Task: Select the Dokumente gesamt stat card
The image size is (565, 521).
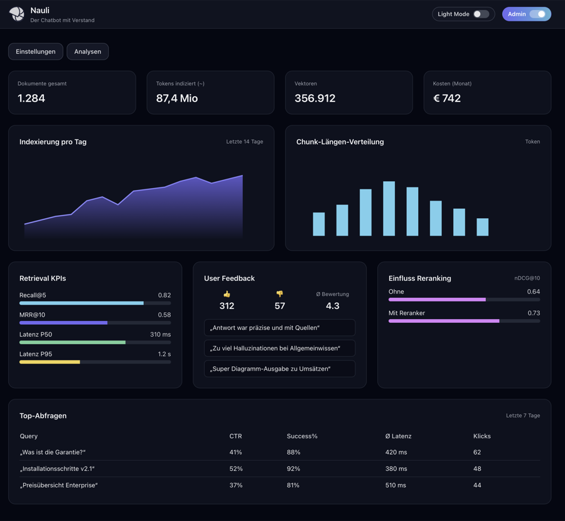Action: (x=72, y=92)
